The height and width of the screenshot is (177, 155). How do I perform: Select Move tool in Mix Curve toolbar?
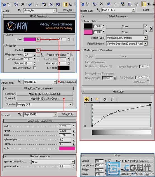pos(86,99)
